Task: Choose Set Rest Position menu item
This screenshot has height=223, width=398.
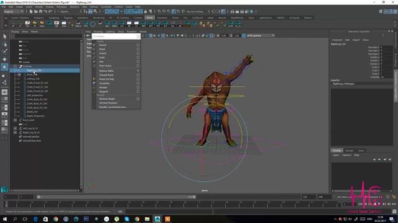Action: [x=108, y=103]
